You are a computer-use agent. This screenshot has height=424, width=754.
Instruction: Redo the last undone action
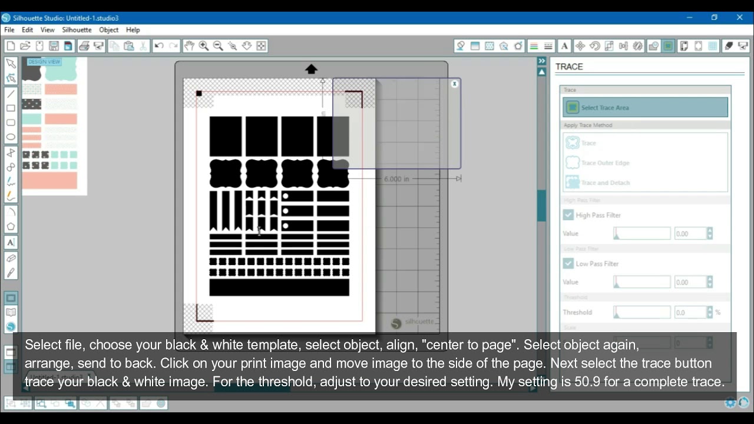click(x=173, y=46)
